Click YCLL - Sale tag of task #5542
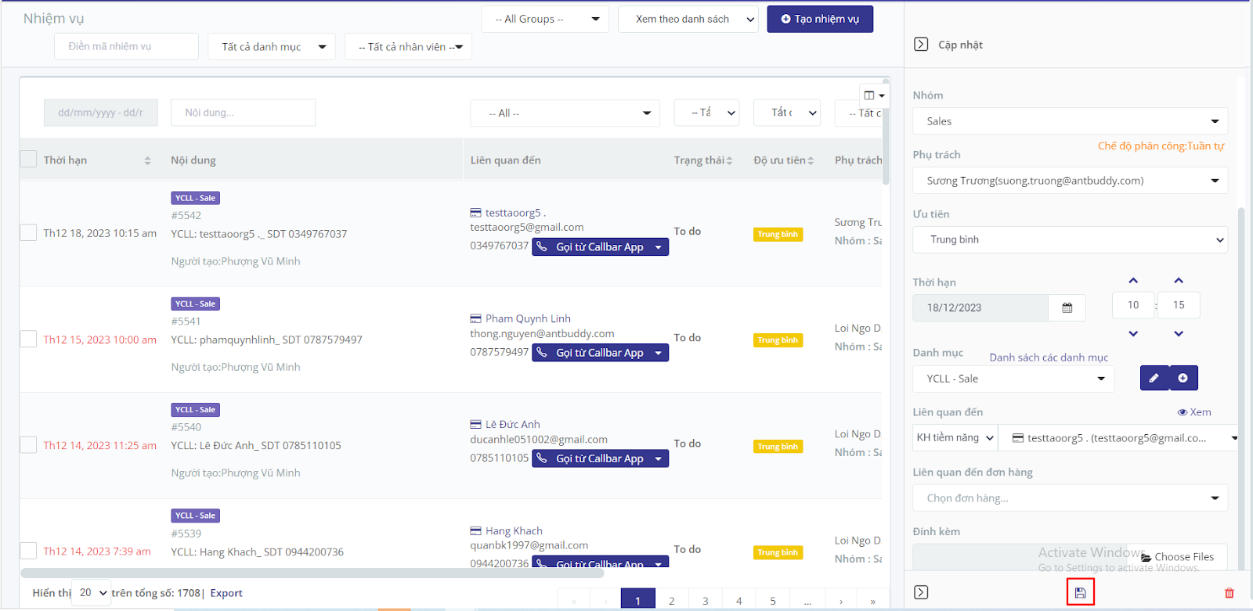The image size is (1253, 611). pyautogui.click(x=196, y=198)
